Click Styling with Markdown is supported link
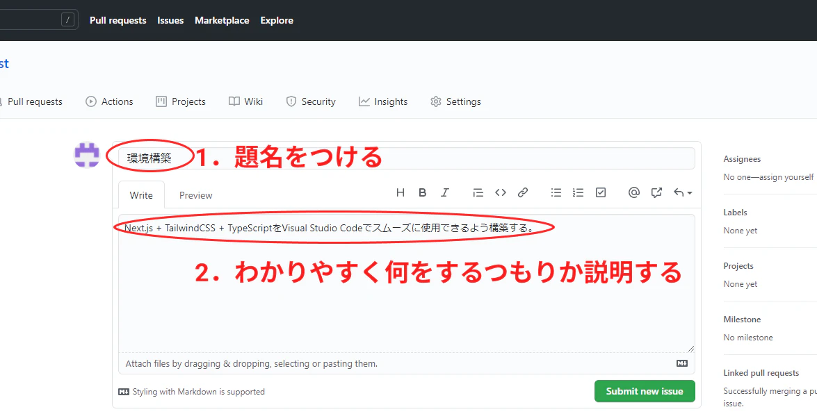817x414 pixels. point(192,392)
